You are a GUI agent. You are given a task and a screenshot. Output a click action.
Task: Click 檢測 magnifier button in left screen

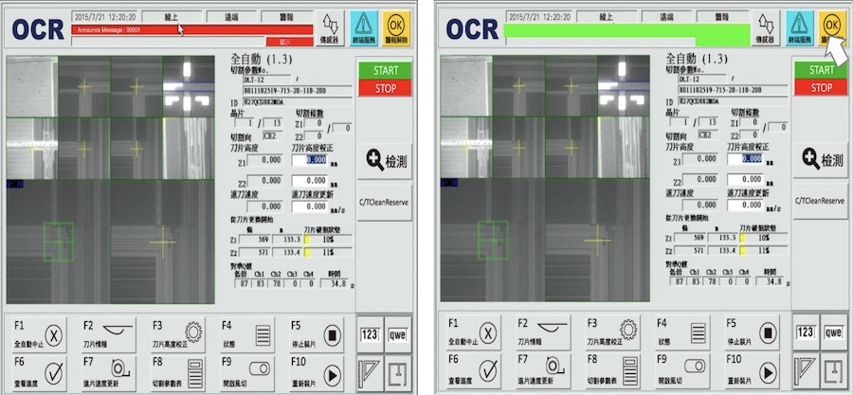coord(385,161)
